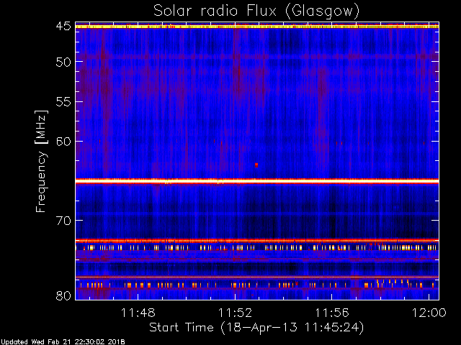Screen dimensions: 461x345
Task: Click the 80 MHz frequency axis label
Action: pyautogui.click(x=63, y=295)
